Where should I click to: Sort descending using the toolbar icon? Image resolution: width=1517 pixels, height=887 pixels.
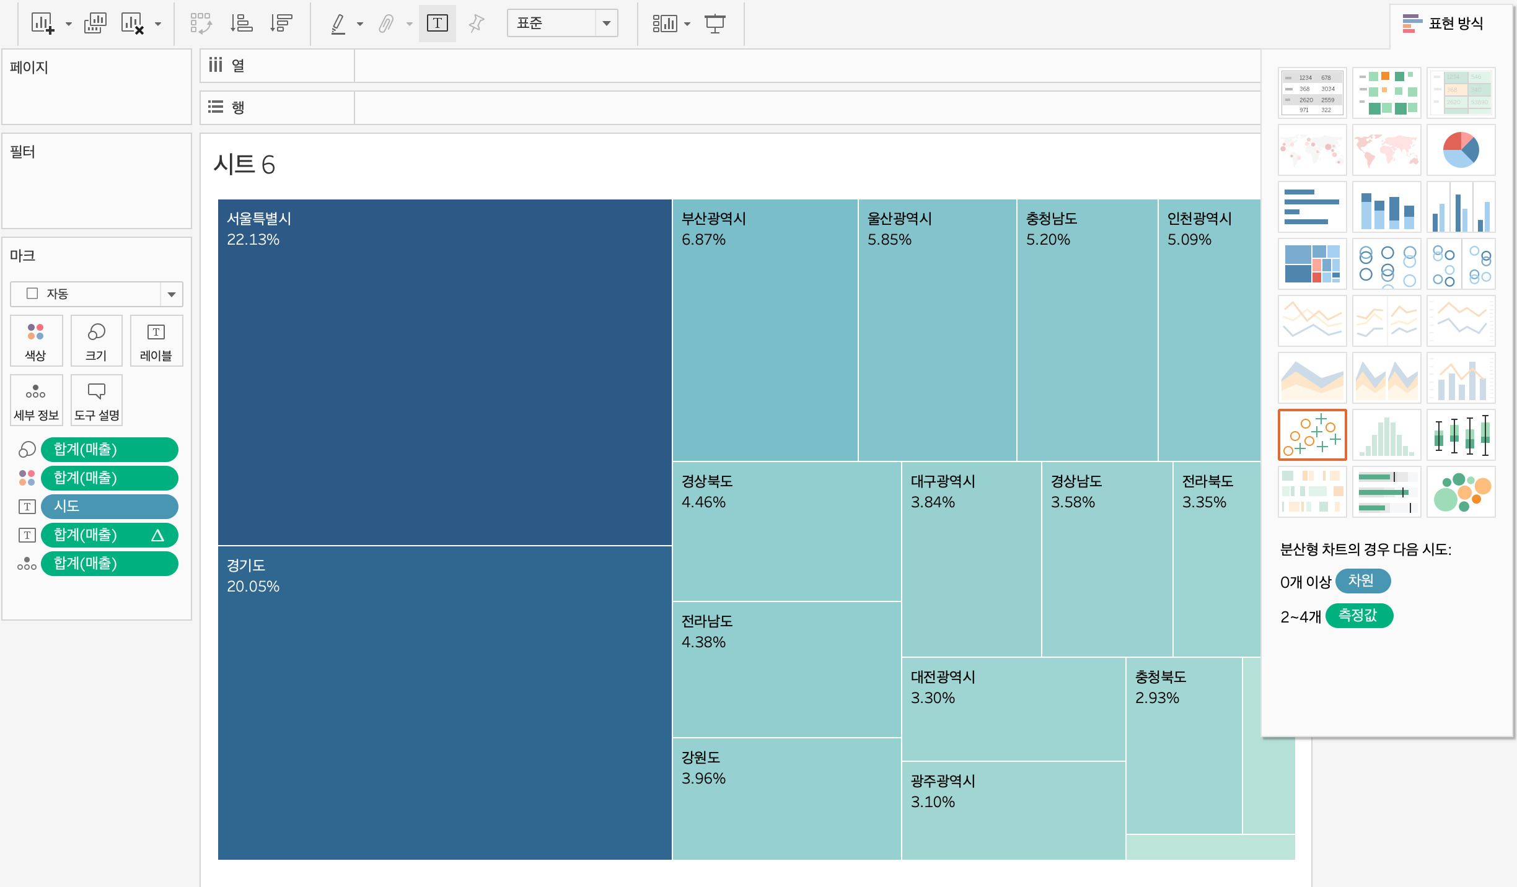coord(281,24)
